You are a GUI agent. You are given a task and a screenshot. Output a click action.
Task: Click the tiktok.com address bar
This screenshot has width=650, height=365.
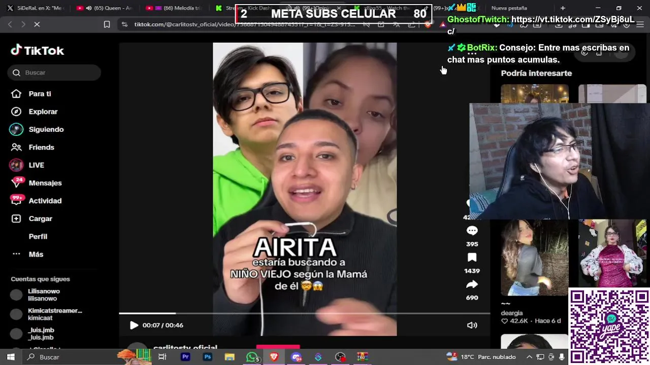point(244,24)
